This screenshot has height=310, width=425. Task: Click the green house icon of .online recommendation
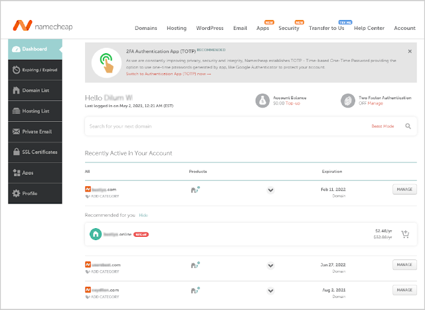point(96,234)
